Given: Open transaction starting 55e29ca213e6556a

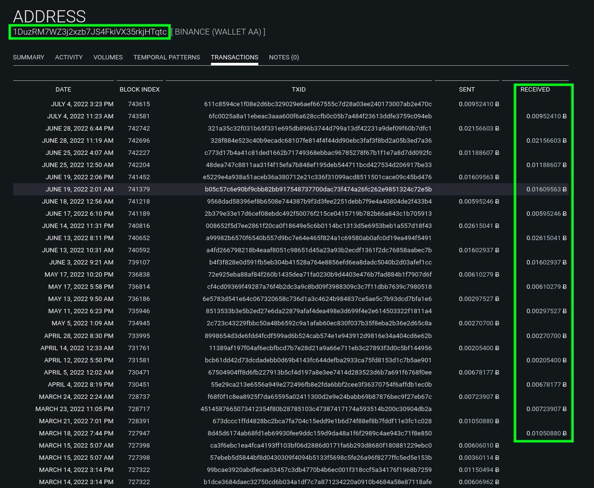Looking at the screenshot, I should 321,384.
